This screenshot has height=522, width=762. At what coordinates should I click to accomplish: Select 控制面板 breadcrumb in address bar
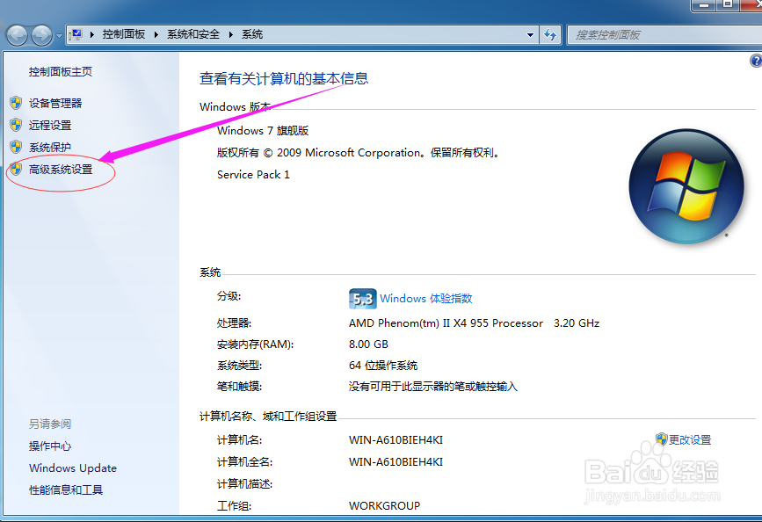(123, 34)
